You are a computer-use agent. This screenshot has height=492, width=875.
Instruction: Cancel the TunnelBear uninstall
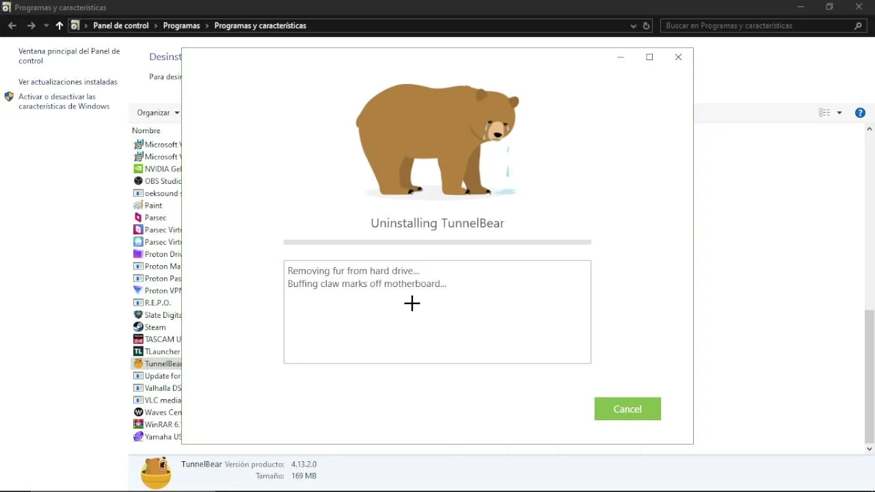(628, 409)
